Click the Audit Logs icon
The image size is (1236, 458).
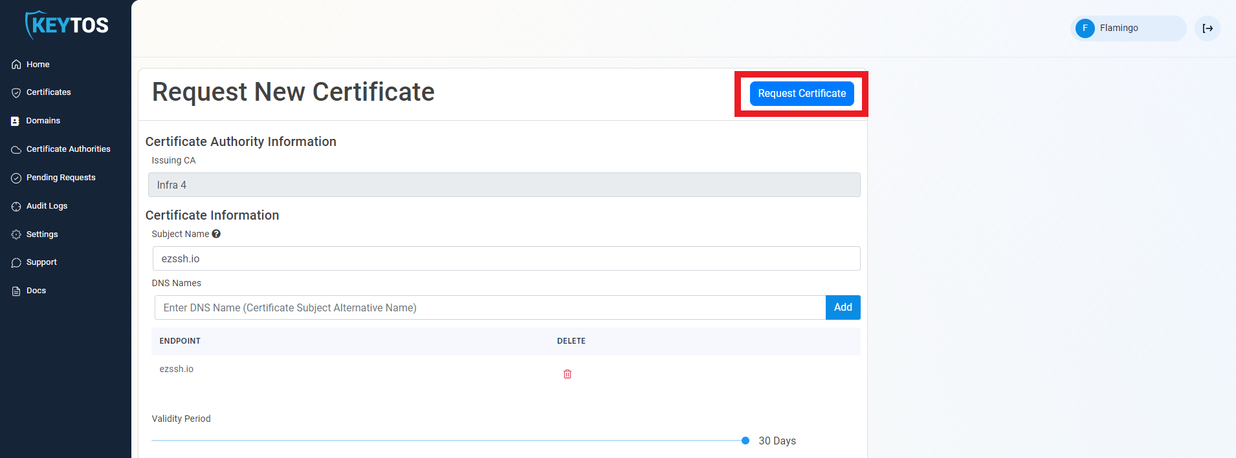tap(16, 206)
